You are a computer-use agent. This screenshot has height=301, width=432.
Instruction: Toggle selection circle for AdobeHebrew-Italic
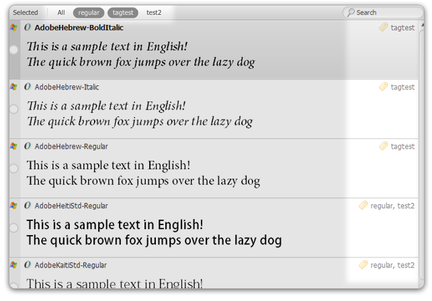click(x=13, y=109)
